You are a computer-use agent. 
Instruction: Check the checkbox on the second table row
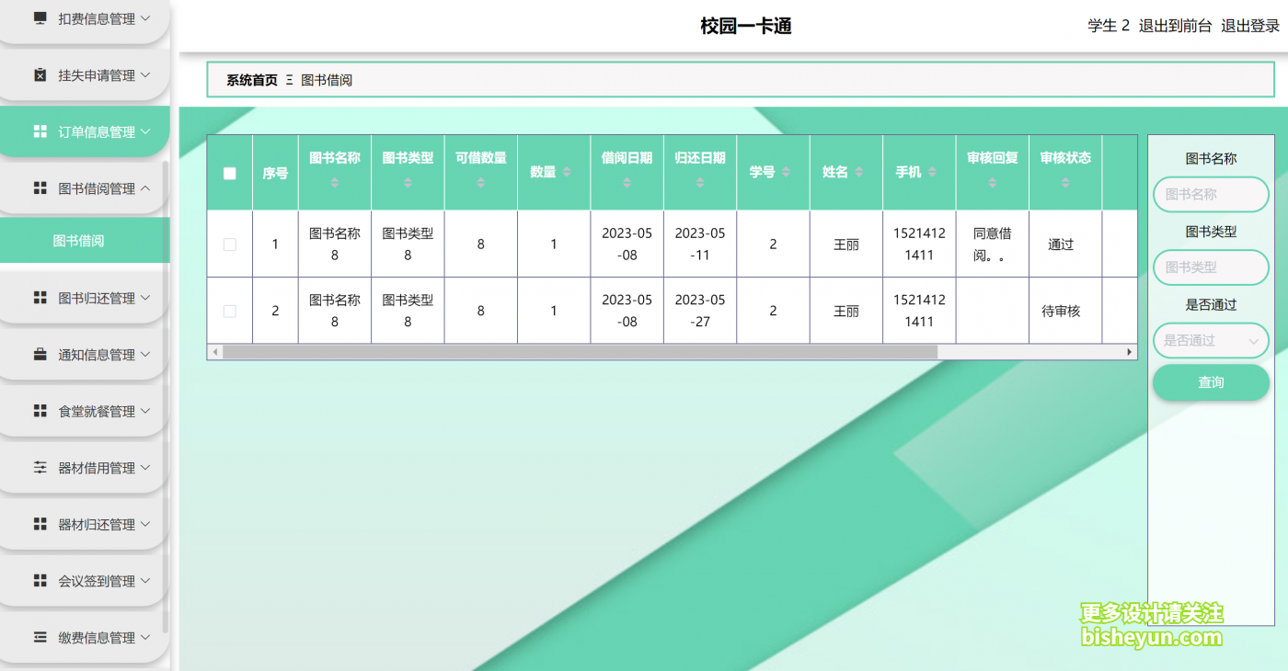click(x=229, y=310)
